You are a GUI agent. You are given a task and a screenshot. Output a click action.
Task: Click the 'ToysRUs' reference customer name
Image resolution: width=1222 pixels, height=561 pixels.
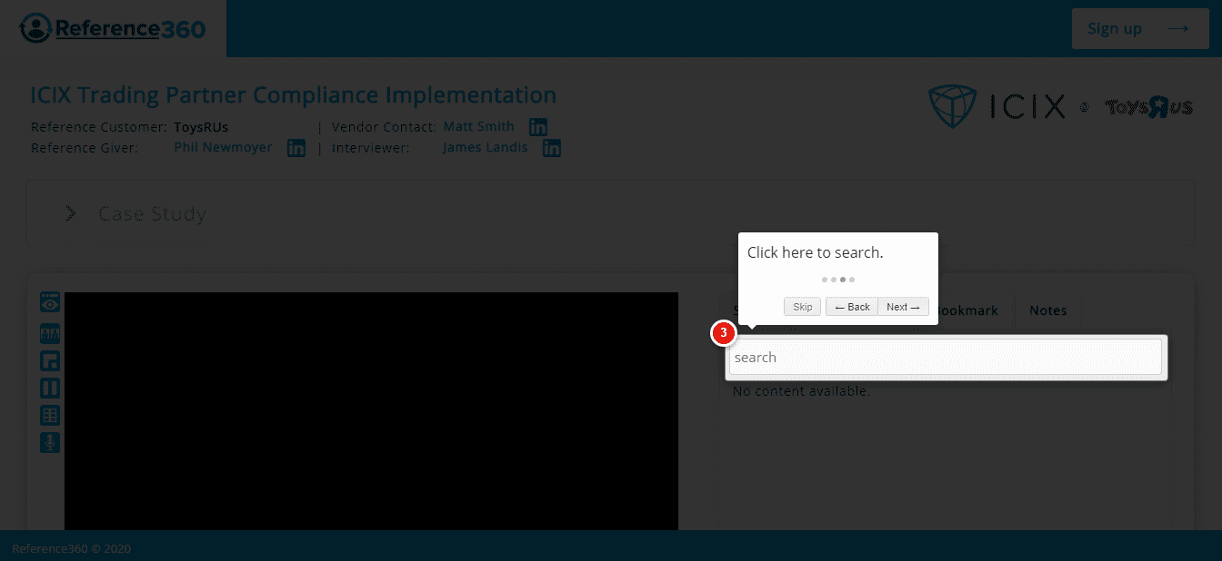point(201,127)
